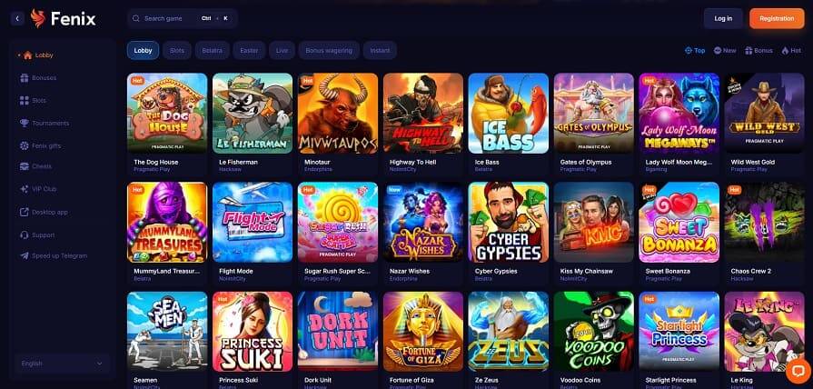
Task: Expand the English language dropdown
Action: click(x=62, y=364)
